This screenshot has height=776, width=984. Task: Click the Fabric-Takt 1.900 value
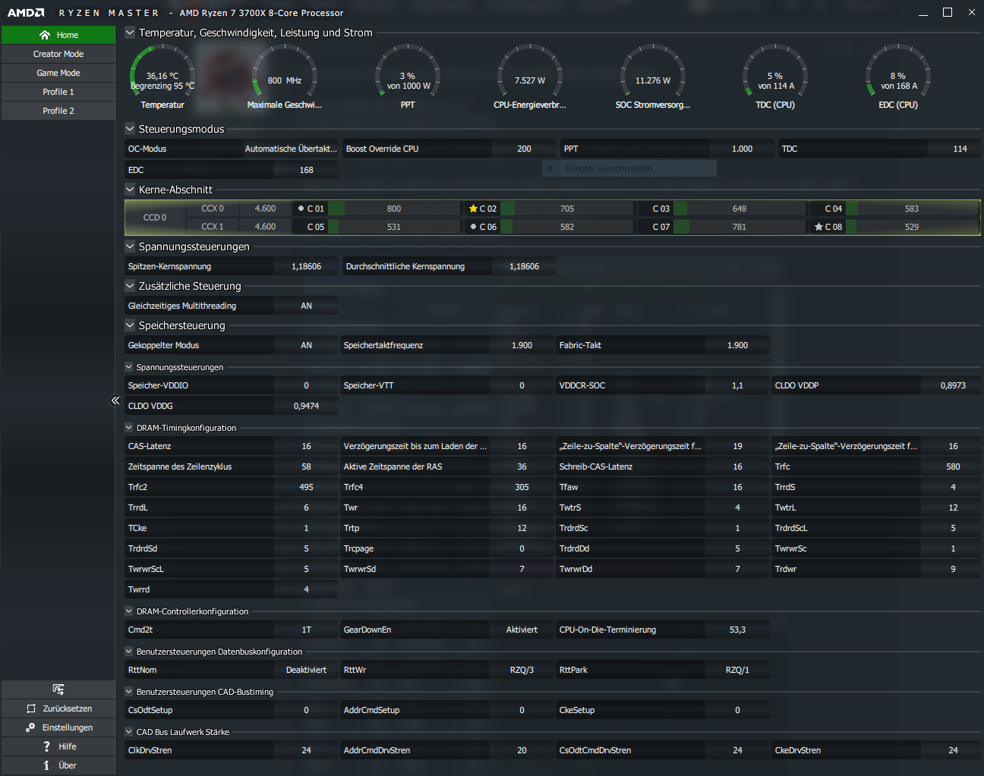point(737,345)
